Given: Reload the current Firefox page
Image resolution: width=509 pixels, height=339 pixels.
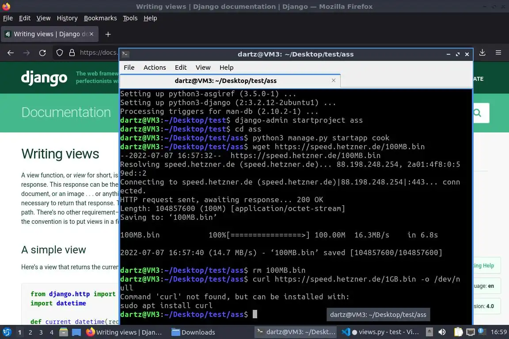Looking at the screenshot, I should (x=42, y=53).
